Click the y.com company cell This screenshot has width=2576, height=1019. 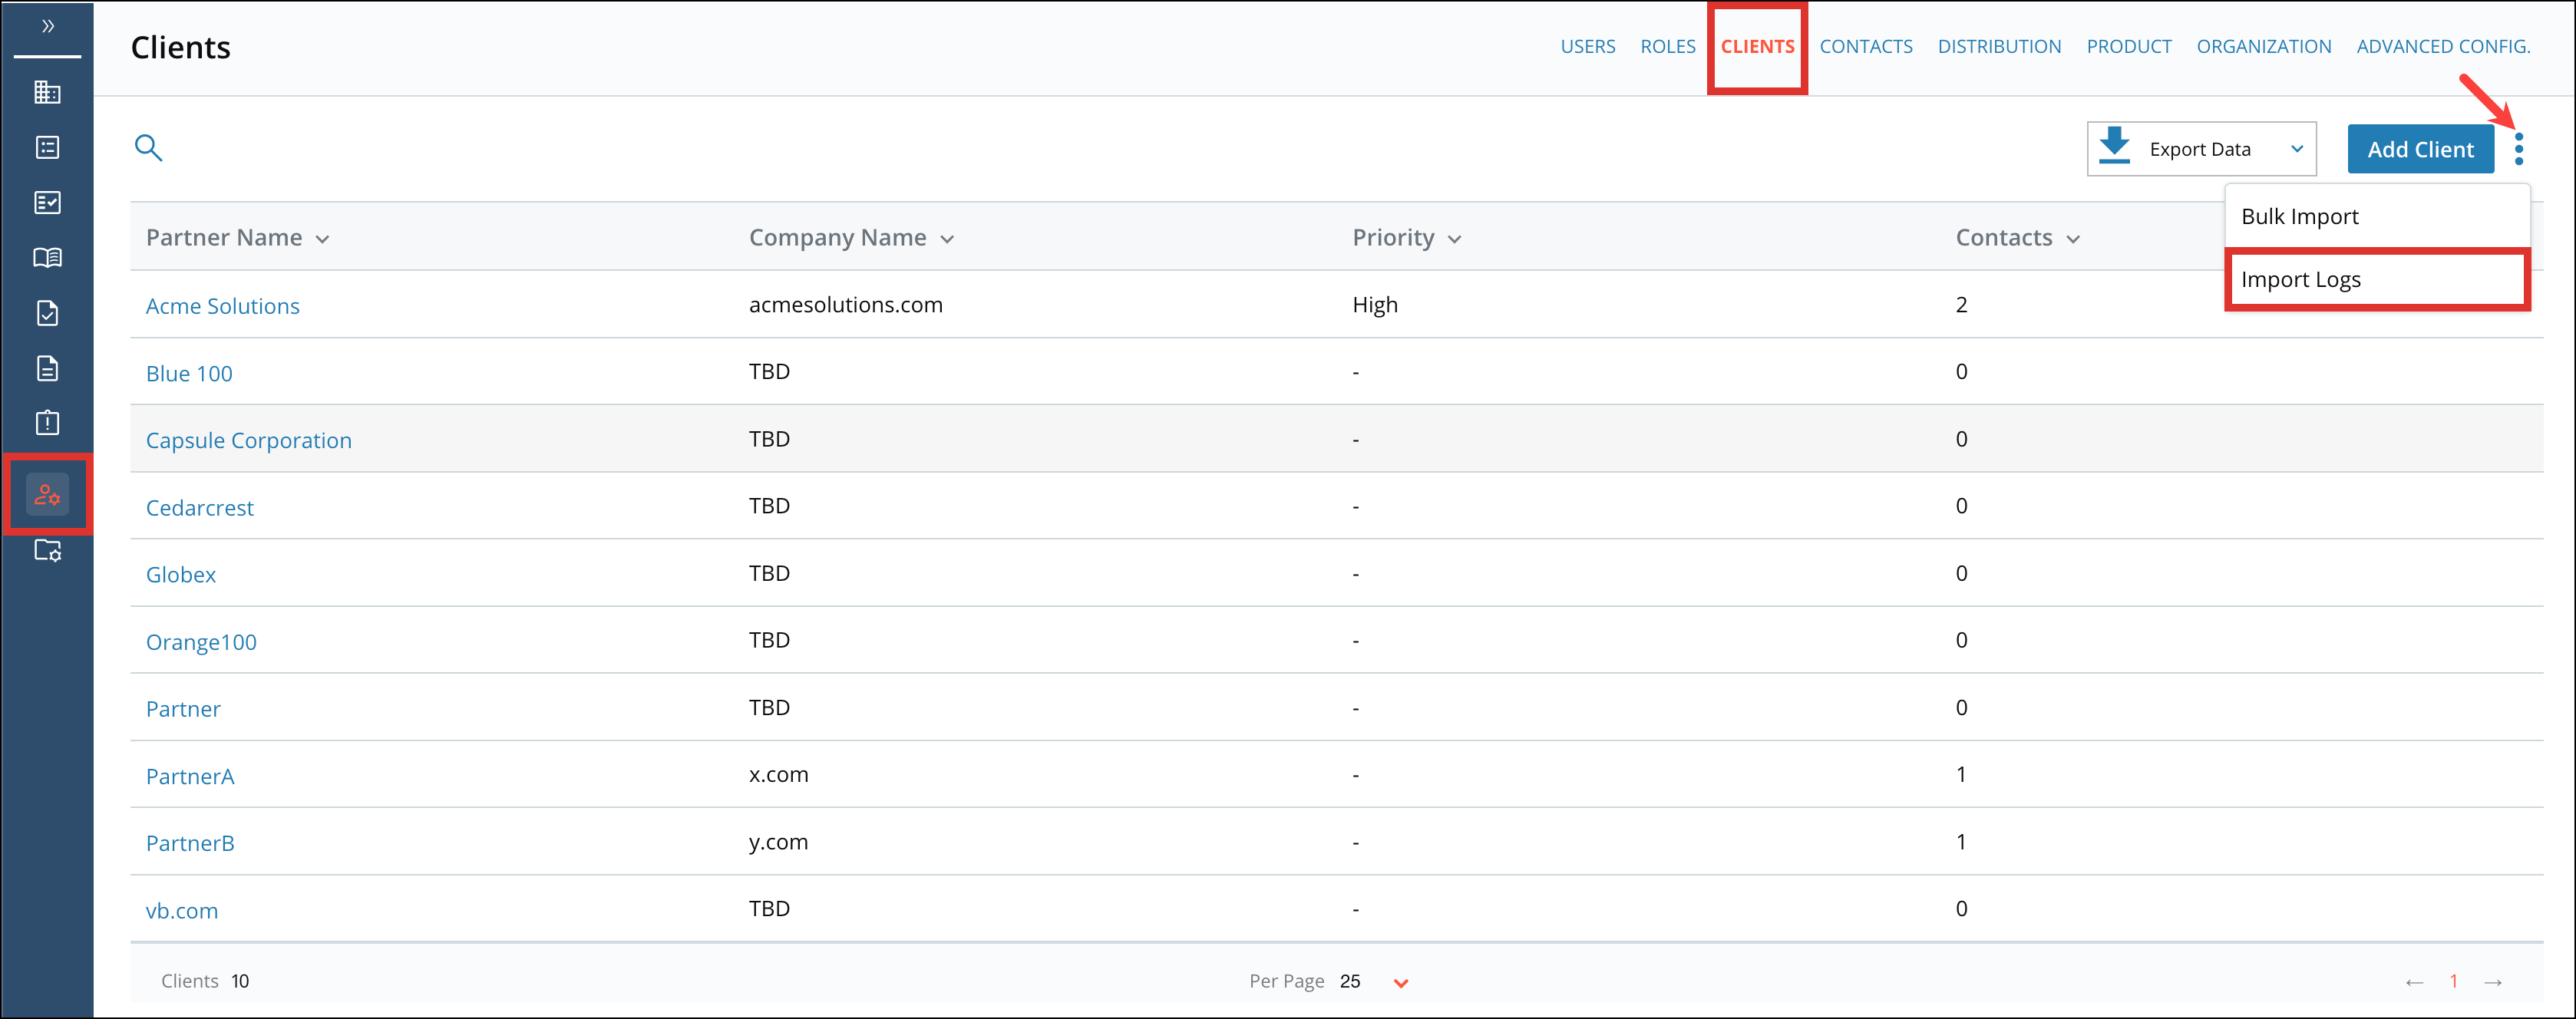point(778,842)
